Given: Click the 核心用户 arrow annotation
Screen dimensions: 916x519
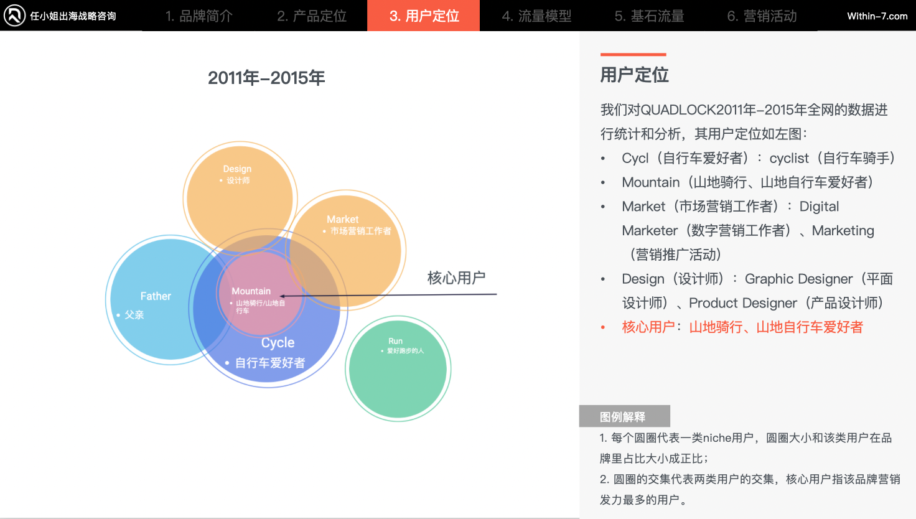Looking at the screenshot, I should pyautogui.click(x=457, y=277).
